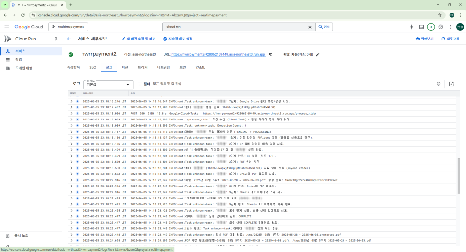Click the browser address bar URL

(132, 15)
